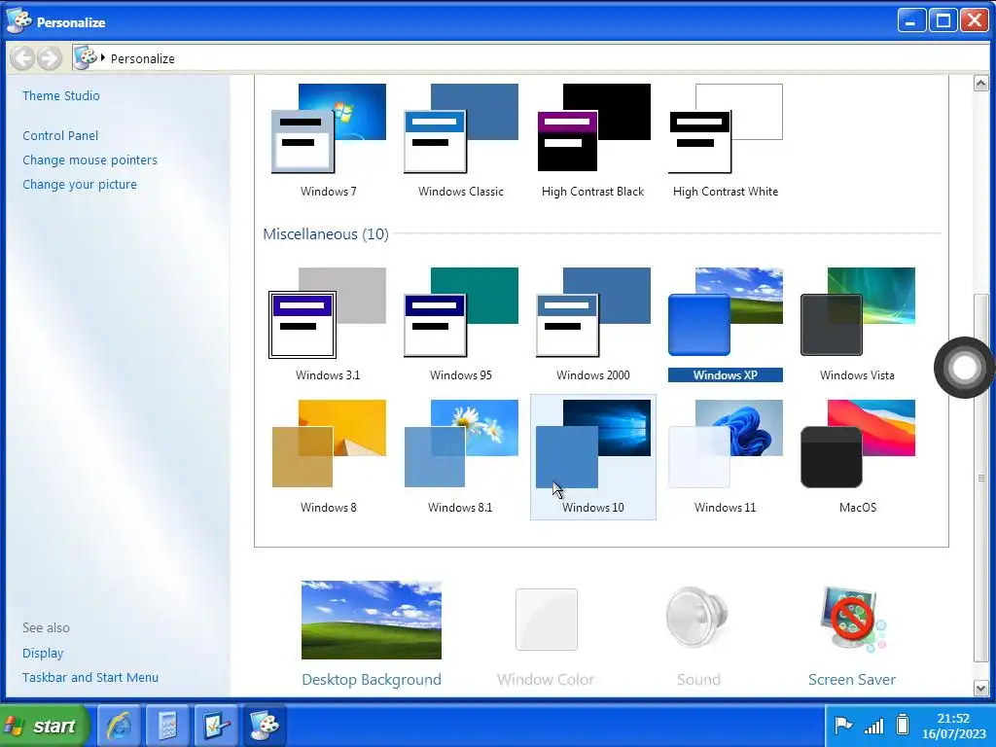Image resolution: width=996 pixels, height=747 pixels.
Task: Select the Windows 11 theme icon
Action: coord(726,444)
